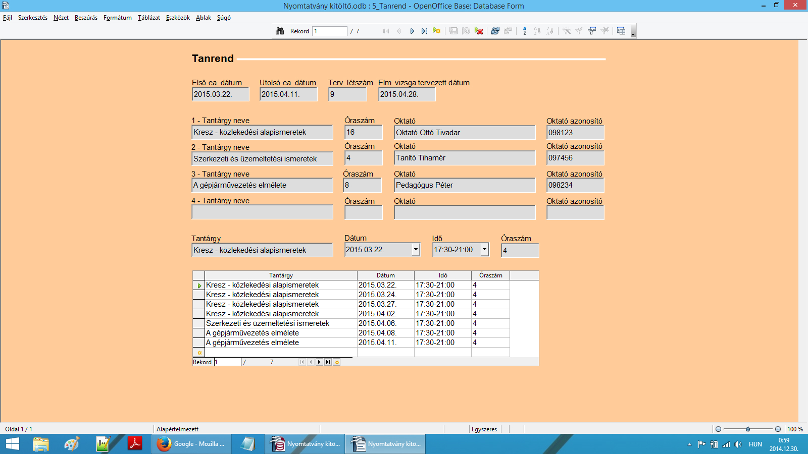
Task: Jump to last record in main toolbar
Action: (x=424, y=31)
